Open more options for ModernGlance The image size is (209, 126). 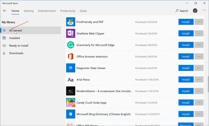tap(199, 91)
